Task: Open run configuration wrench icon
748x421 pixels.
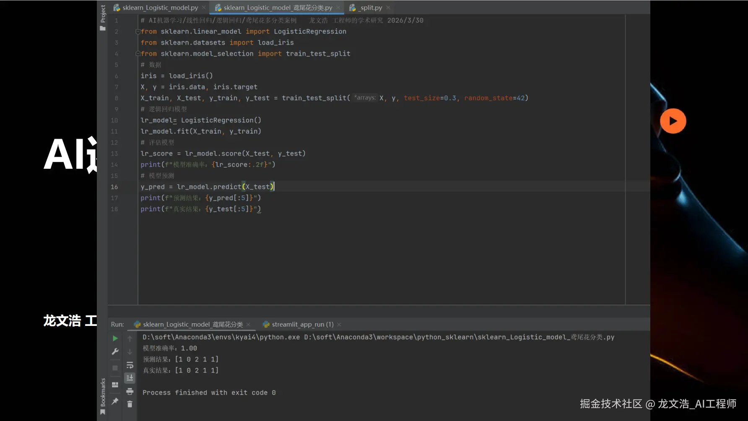Action: [x=115, y=352]
